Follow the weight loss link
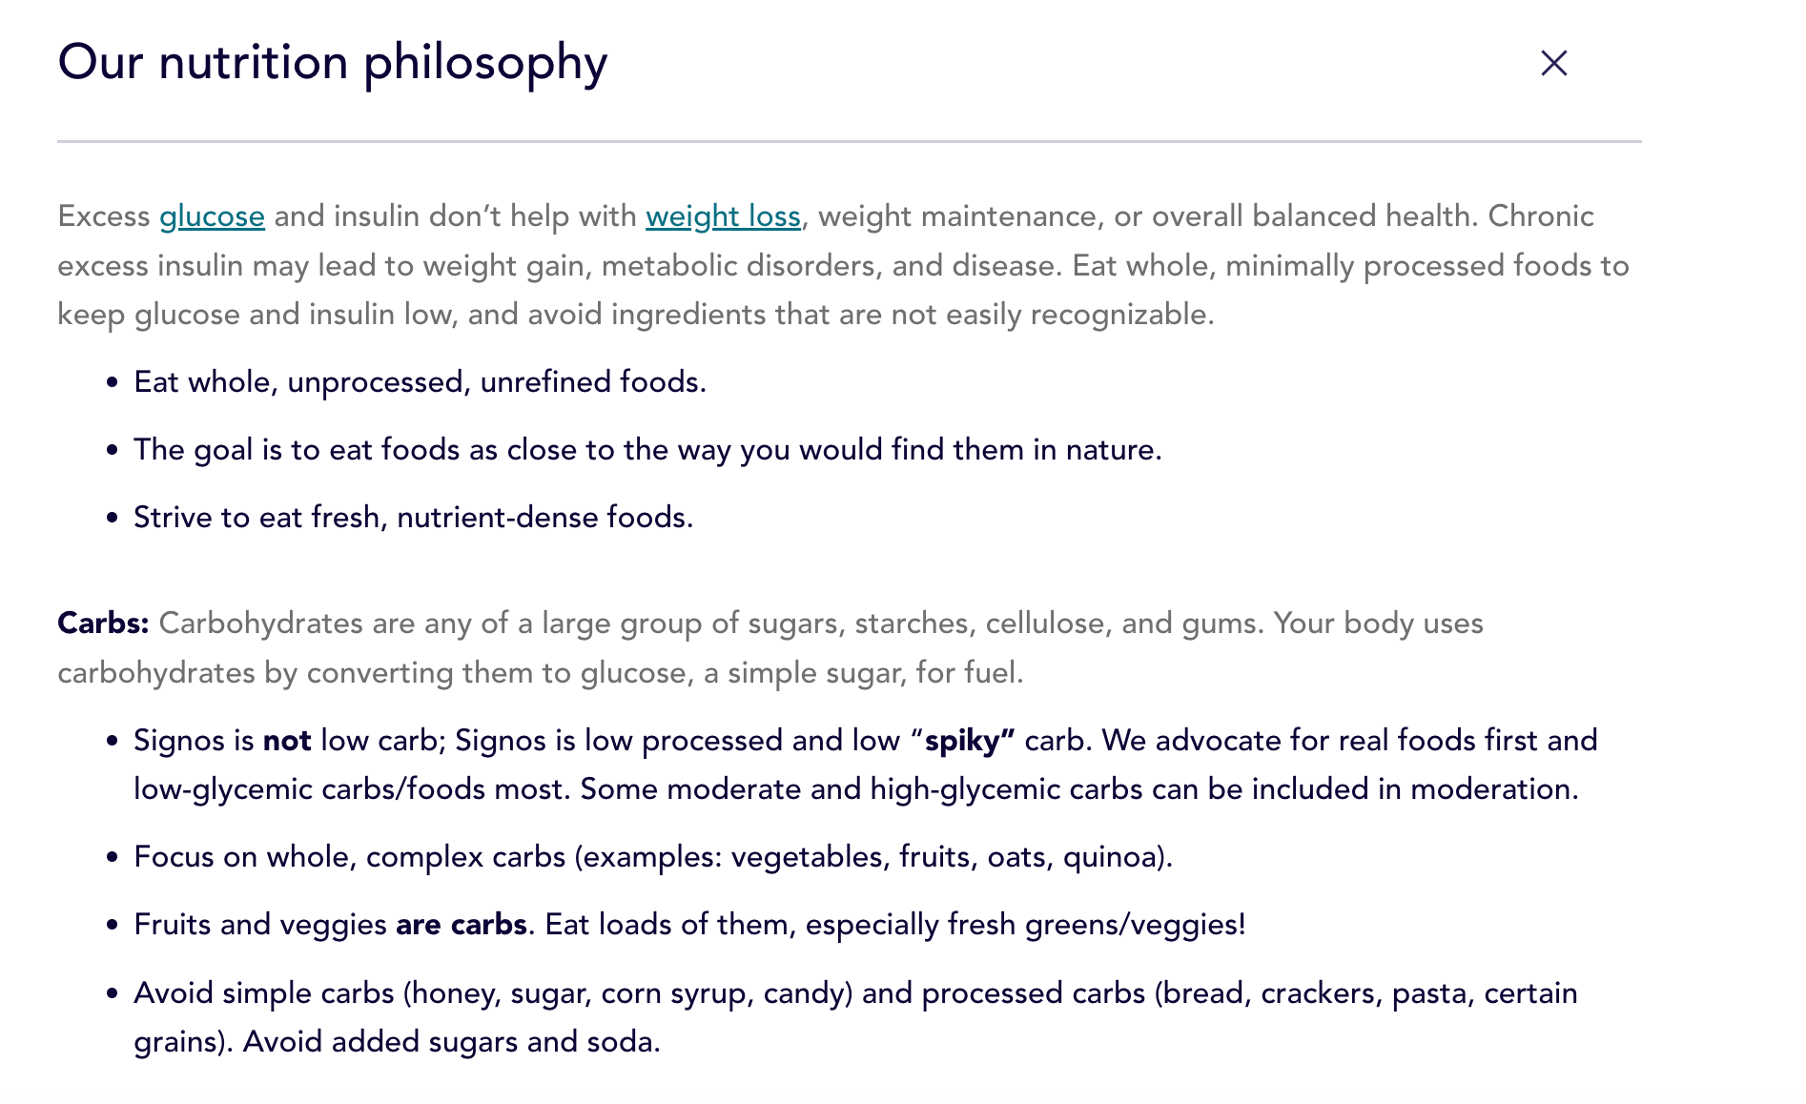This screenshot has width=1806, height=1104. click(x=723, y=216)
